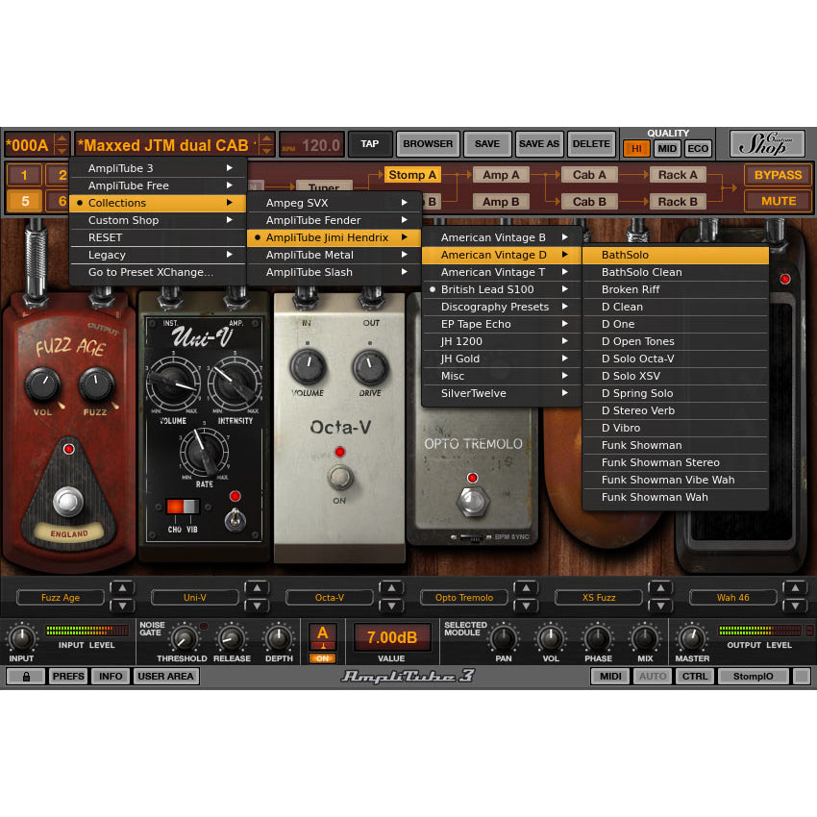Click the lock icon in the bottom toolbar
This screenshot has height=817, width=817.
pos(26,676)
